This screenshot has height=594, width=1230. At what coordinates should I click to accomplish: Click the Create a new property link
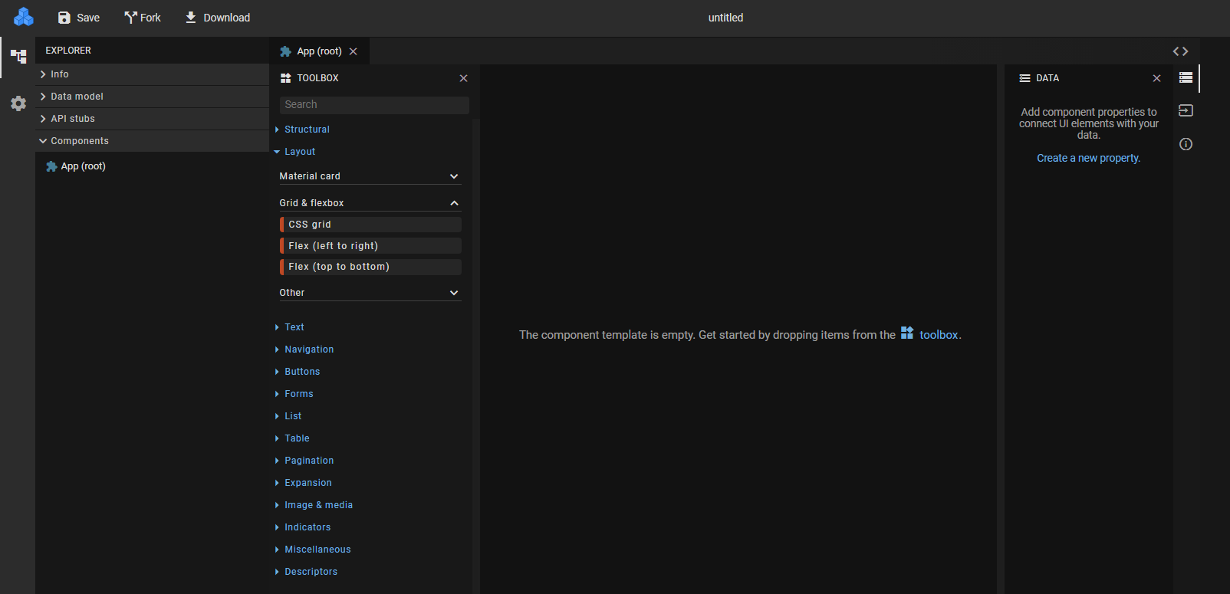click(1088, 158)
